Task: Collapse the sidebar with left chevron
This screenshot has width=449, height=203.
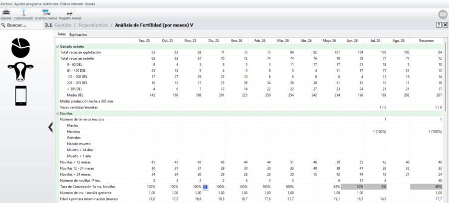Action: 50,127
